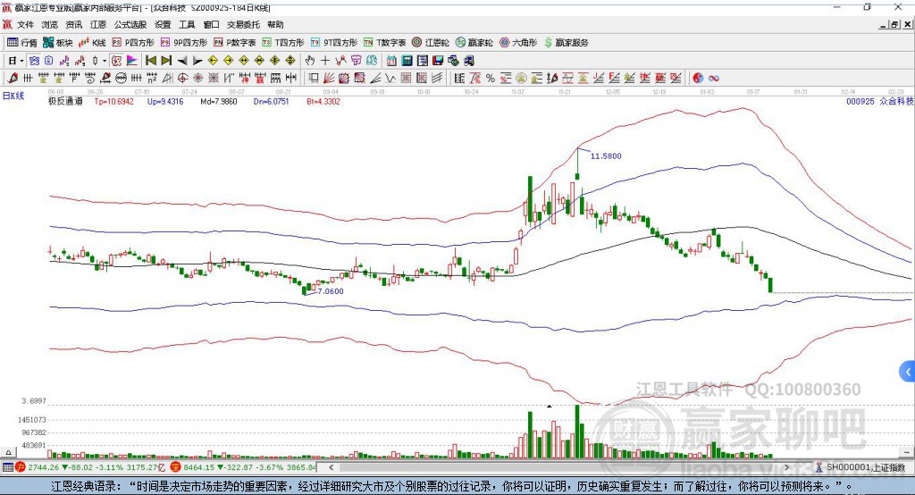915x495 pixels.
Task: Open the 江恩 menu
Action: (98, 24)
